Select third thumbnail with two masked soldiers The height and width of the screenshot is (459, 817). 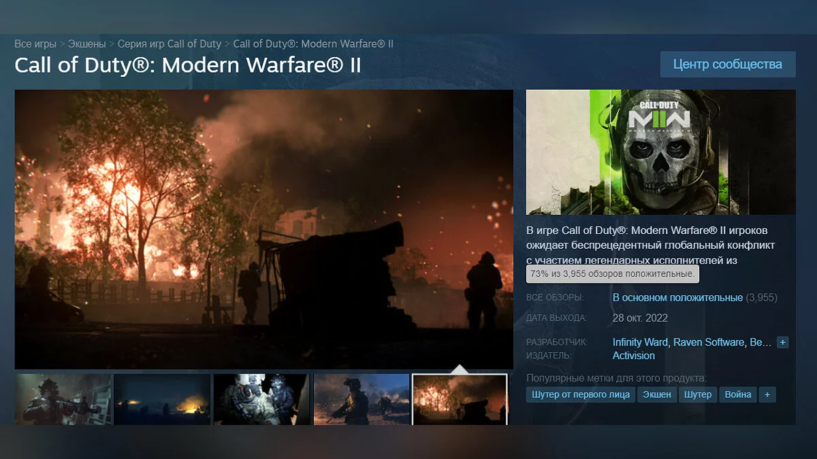pyautogui.click(x=261, y=399)
